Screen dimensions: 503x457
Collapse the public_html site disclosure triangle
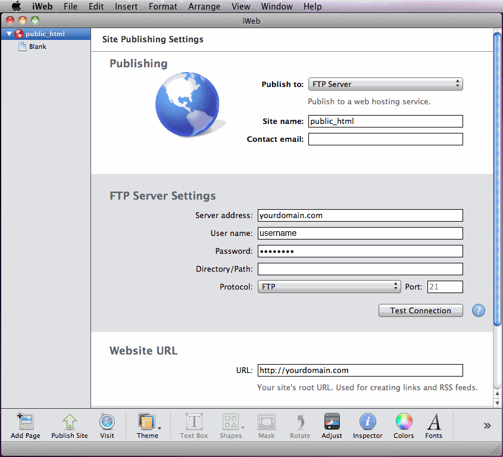[8, 34]
